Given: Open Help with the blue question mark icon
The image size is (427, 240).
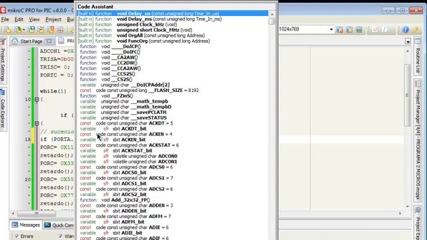Looking at the screenshot, I should pos(405,29).
